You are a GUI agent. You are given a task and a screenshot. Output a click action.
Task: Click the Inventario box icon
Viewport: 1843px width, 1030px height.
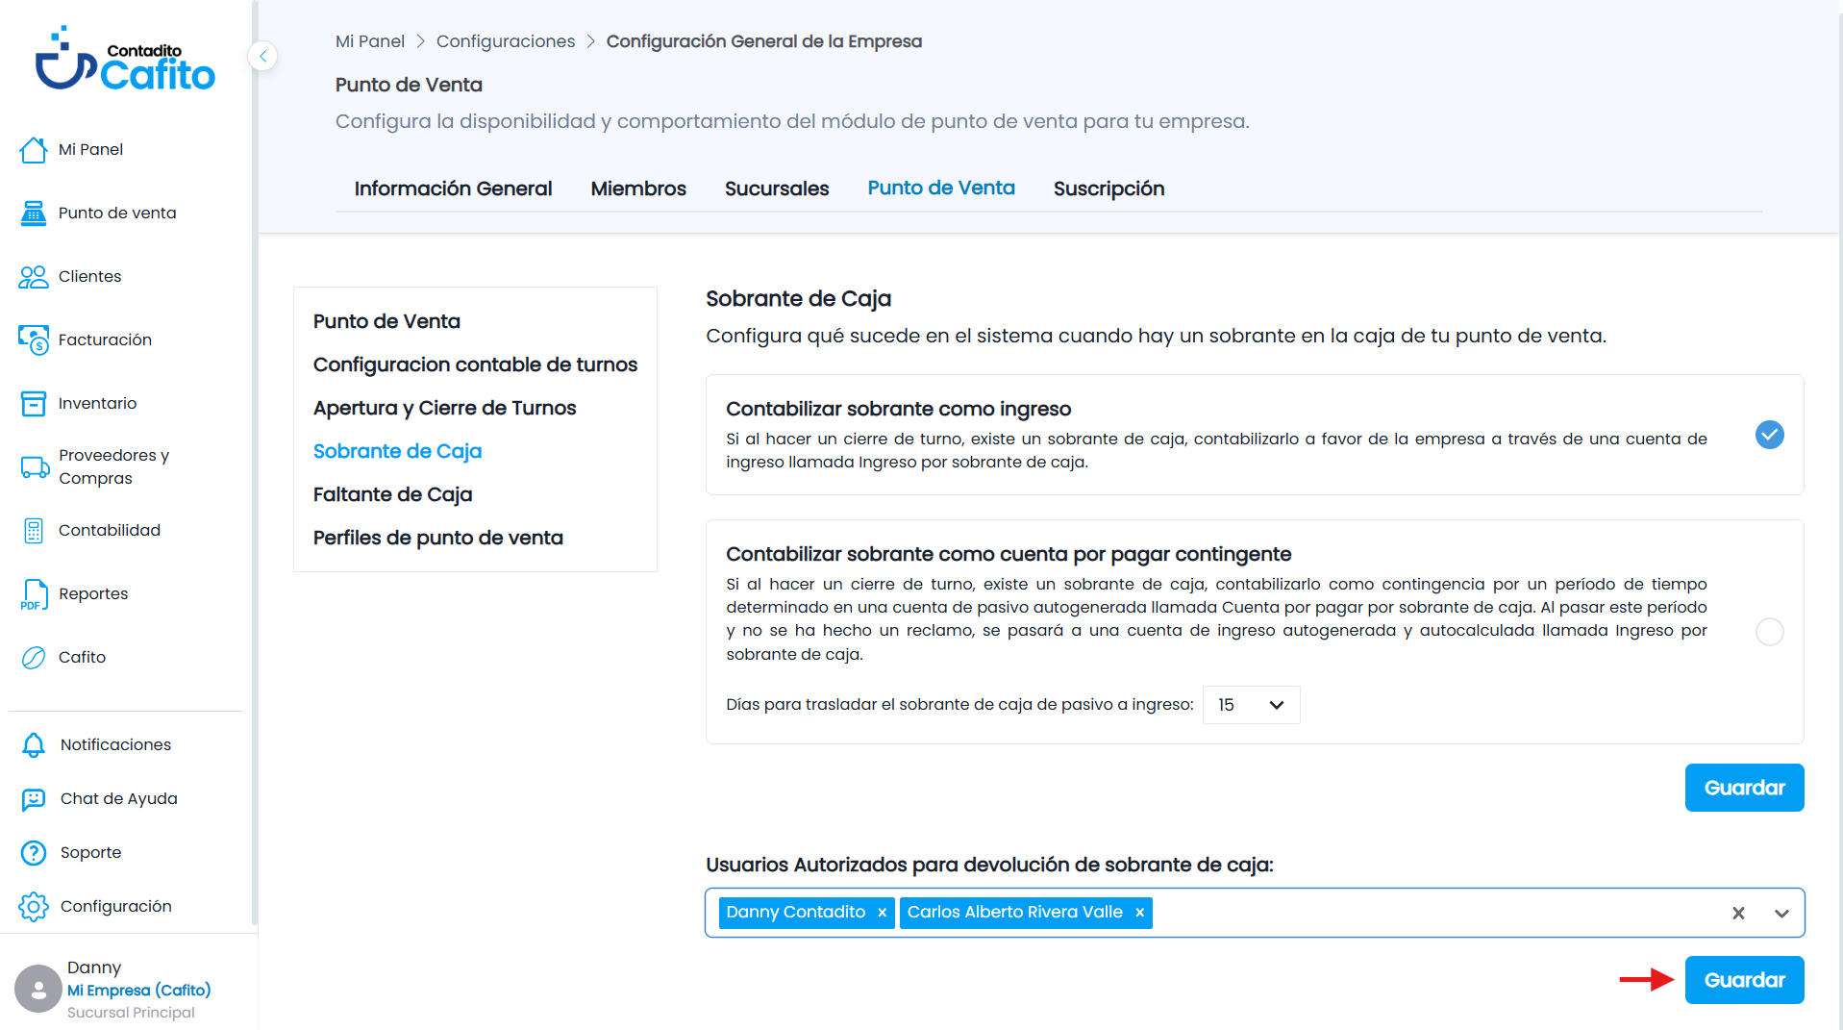tap(34, 404)
